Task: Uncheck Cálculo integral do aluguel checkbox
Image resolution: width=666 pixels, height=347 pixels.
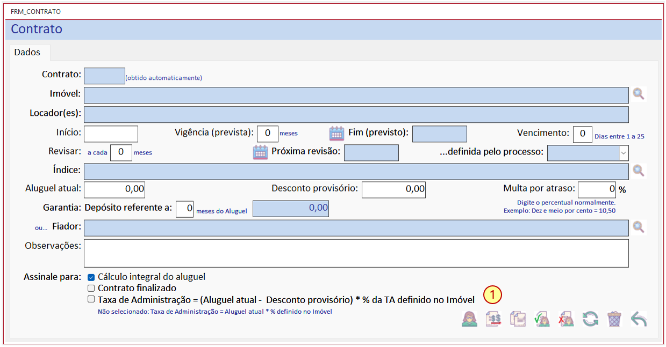Action: (91, 278)
